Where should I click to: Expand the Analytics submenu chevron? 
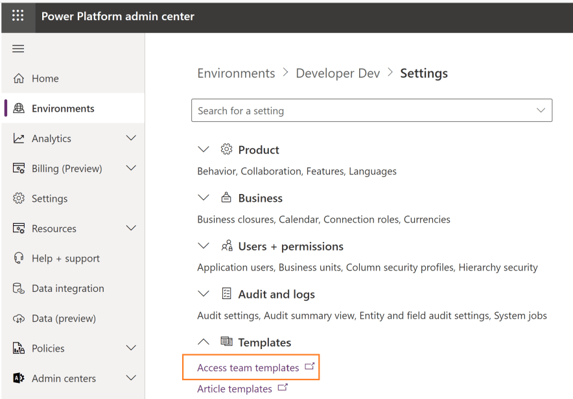[131, 138]
